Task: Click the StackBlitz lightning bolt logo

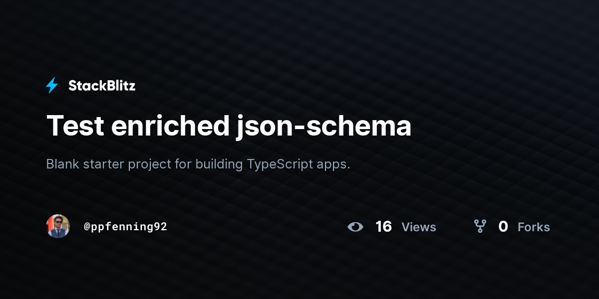Action: 52,86
